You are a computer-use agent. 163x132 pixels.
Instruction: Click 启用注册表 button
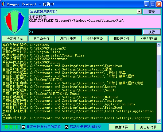point(68,39)
